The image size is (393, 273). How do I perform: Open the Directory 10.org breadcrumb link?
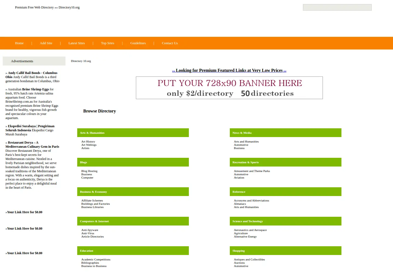(81, 61)
